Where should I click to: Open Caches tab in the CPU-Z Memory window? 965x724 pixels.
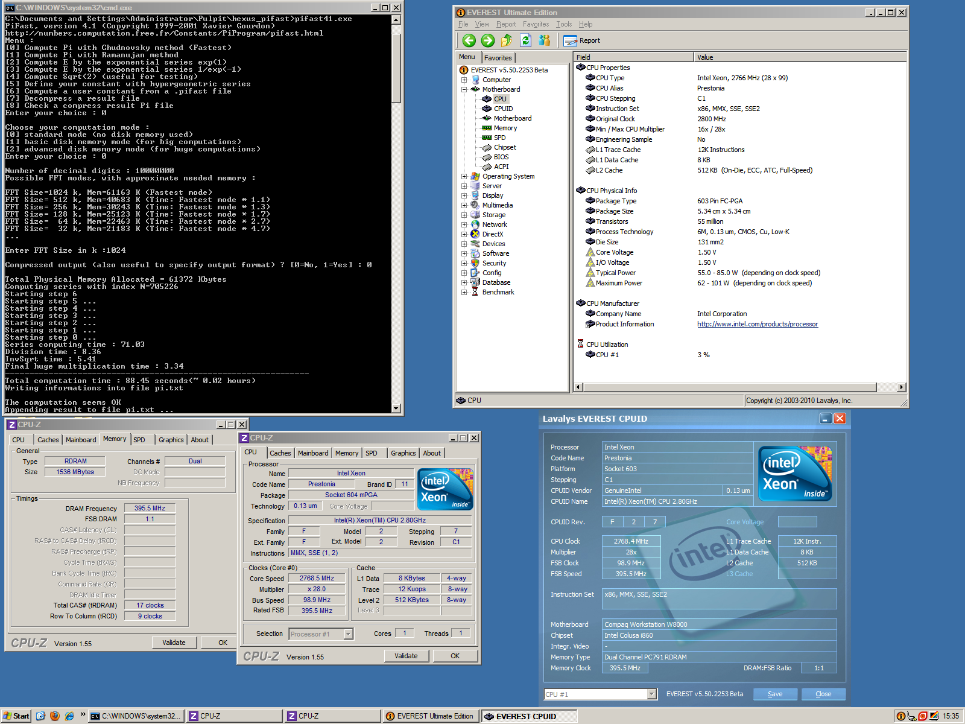[x=48, y=440]
